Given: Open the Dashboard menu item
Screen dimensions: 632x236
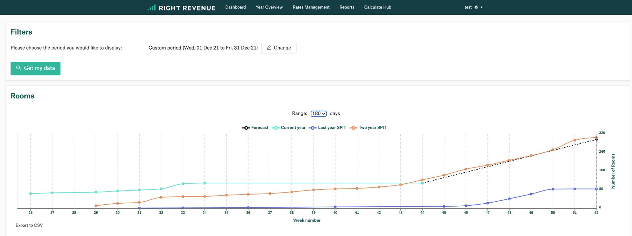Looking at the screenshot, I should 235,7.
